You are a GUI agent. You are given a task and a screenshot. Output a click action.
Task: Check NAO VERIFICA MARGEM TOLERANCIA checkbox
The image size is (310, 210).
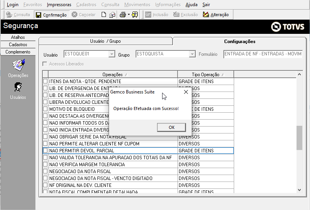coord(45,164)
